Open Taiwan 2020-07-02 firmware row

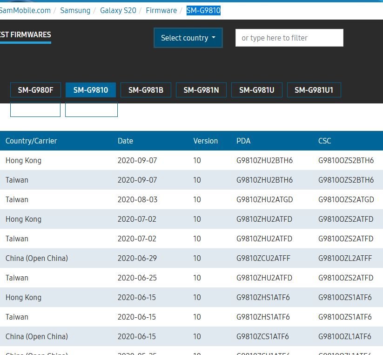pyautogui.click(x=192, y=239)
